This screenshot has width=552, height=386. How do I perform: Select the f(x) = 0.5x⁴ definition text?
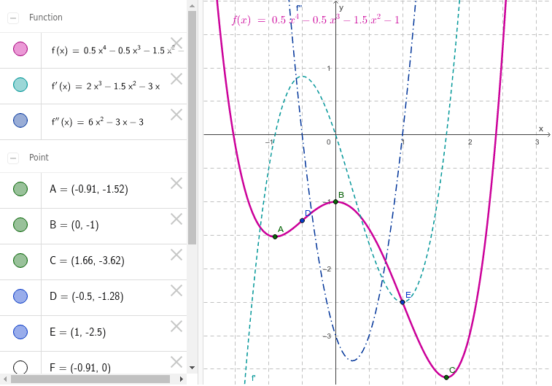point(117,50)
